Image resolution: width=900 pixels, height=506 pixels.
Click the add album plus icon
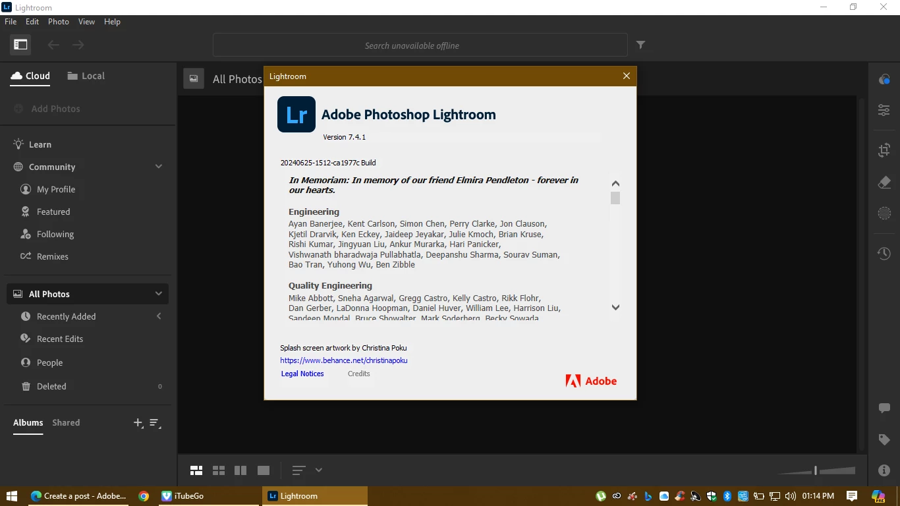[x=138, y=423]
